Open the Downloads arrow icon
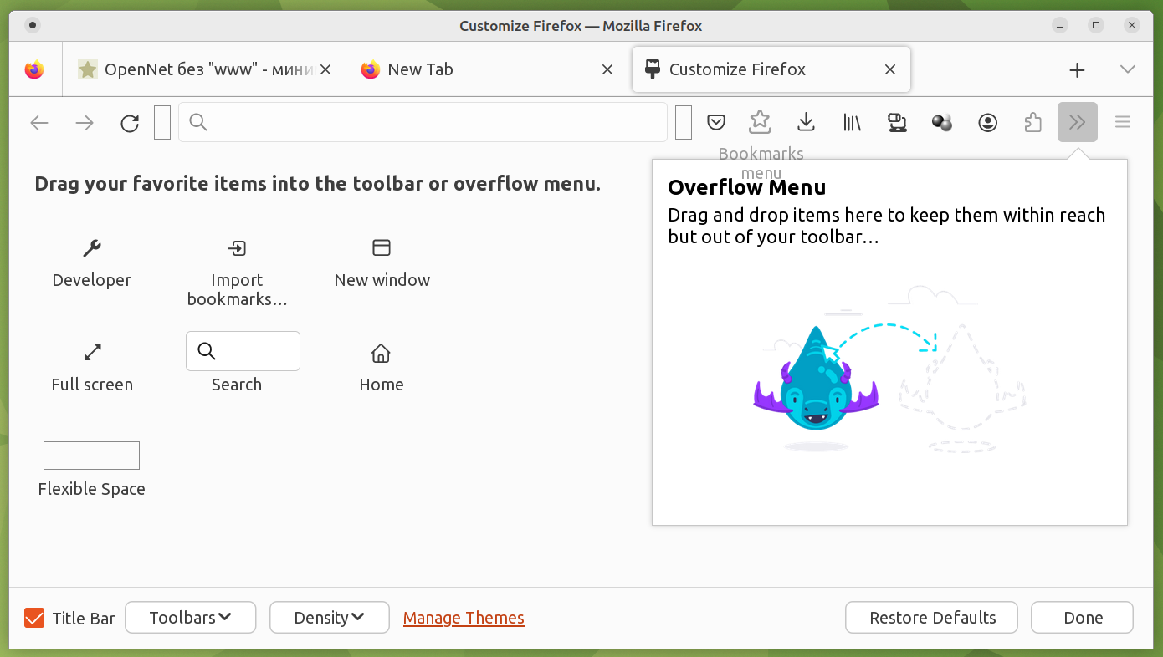The image size is (1163, 657). pyautogui.click(x=806, y=122)
